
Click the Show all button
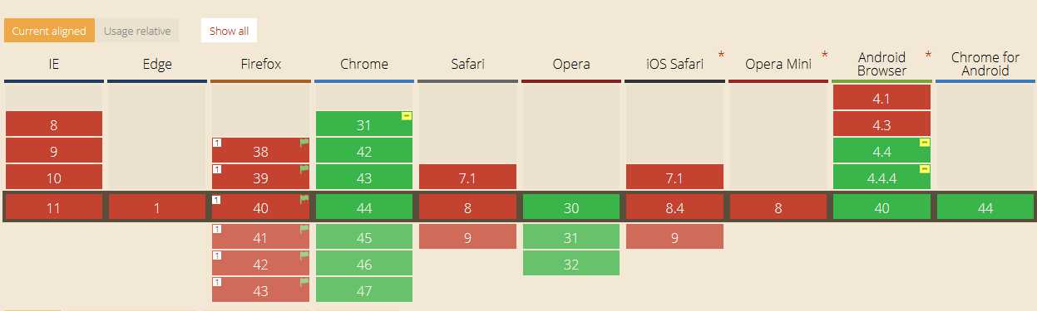[x=229, y=31]
